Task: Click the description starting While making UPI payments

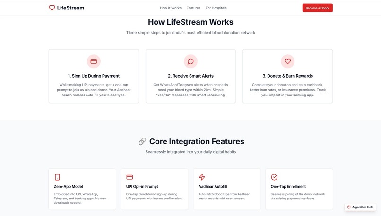Action: tap(94, 90)
